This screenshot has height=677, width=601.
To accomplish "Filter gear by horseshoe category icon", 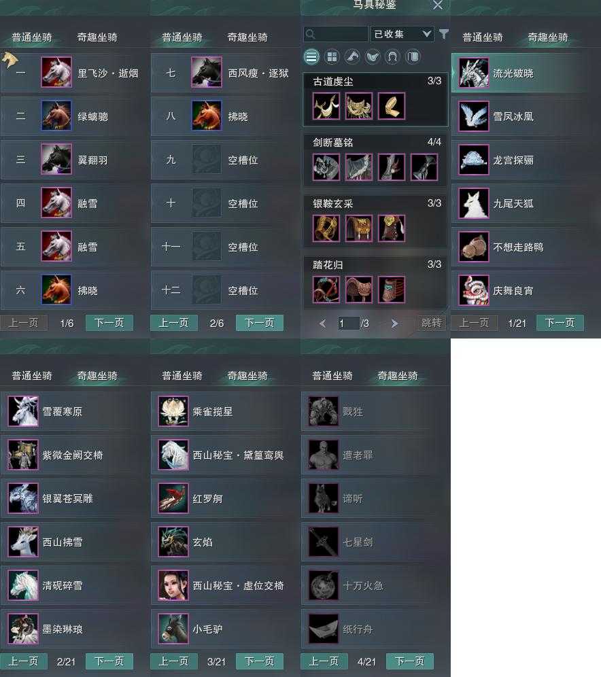I will tap(392, 57).
